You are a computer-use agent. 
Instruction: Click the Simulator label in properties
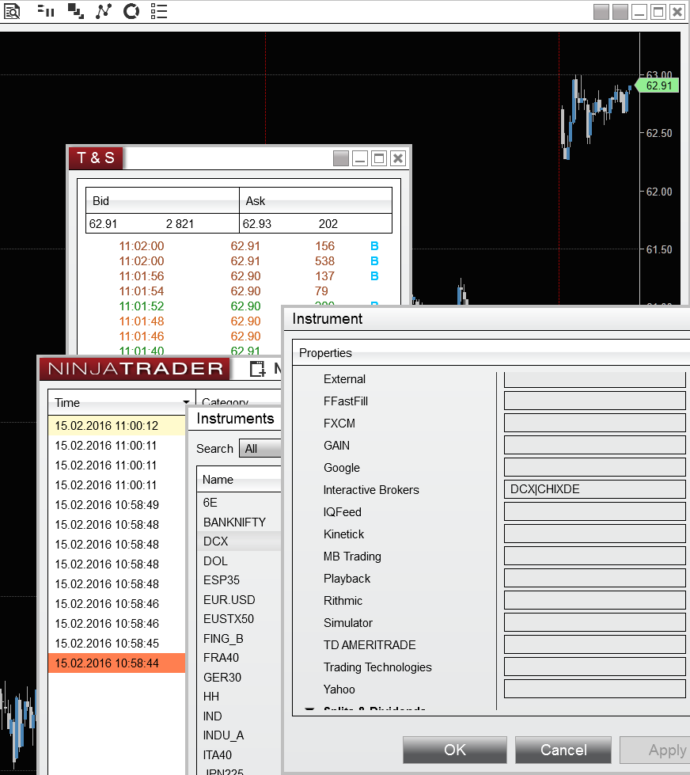click(347, 623)
